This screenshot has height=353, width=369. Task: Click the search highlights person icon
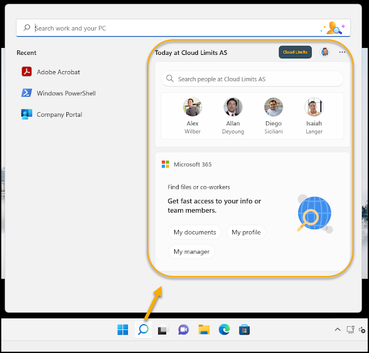[x=333, y=28]
